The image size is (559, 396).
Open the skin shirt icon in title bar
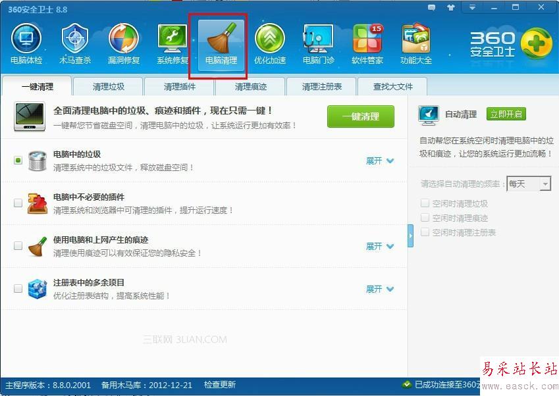click(451, 7)
